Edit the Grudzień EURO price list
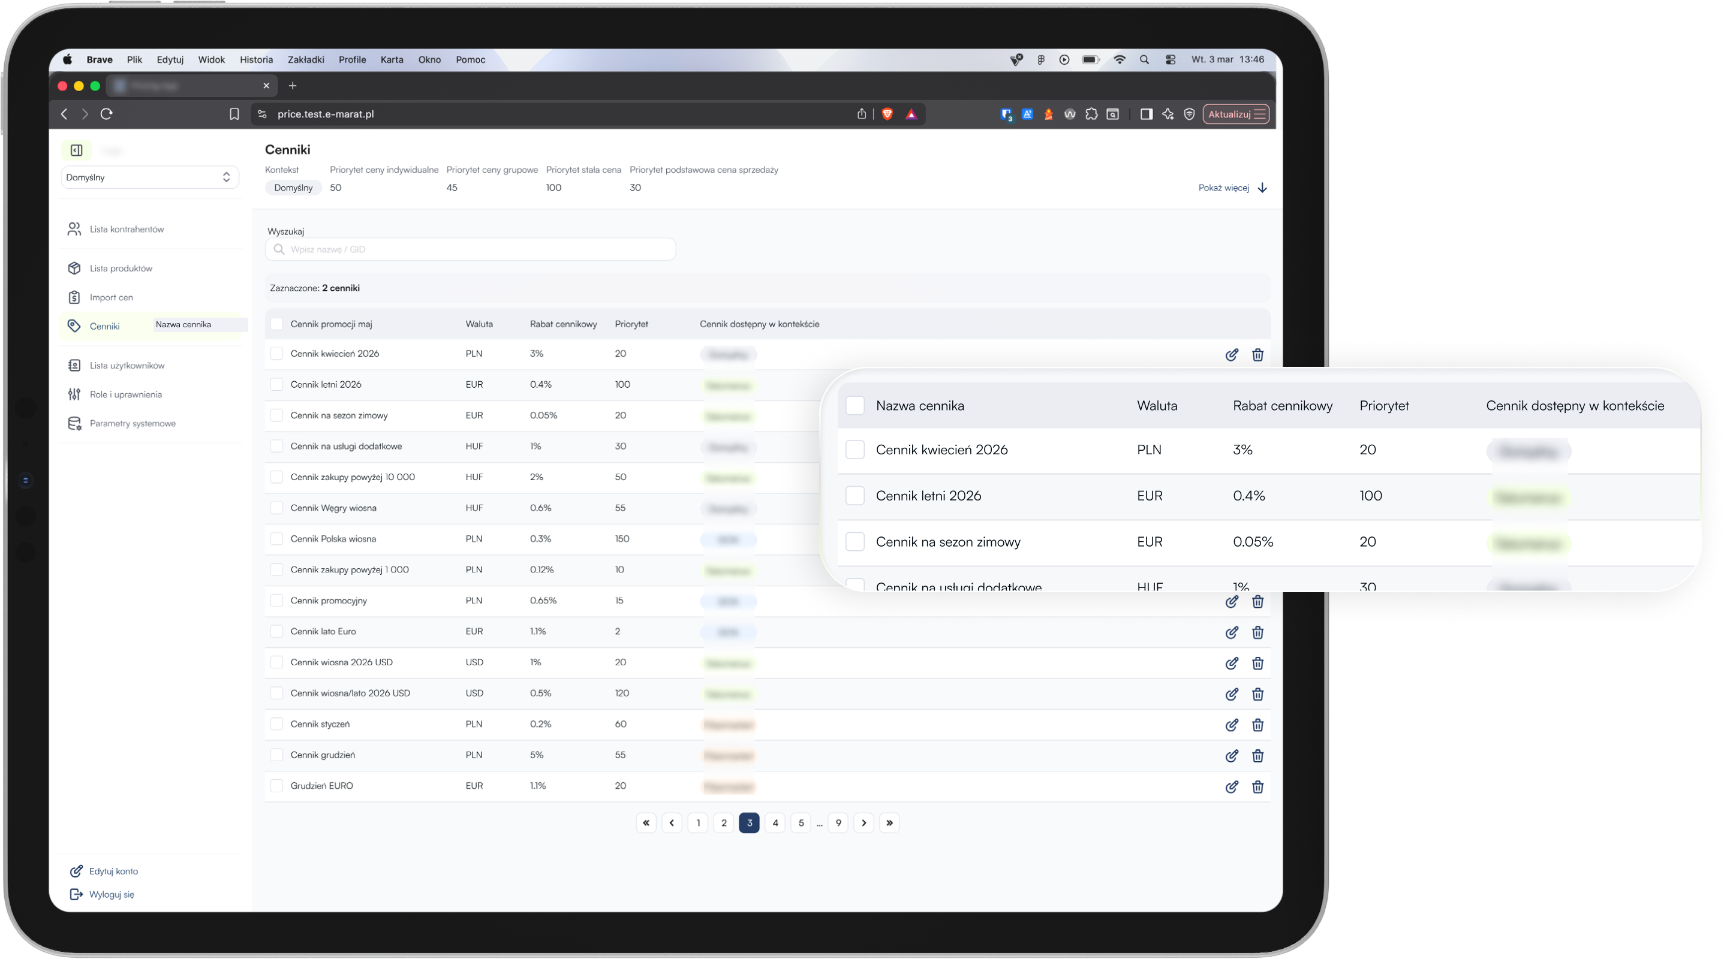This screenshot has width=1727, height=959. point(1232,787)
